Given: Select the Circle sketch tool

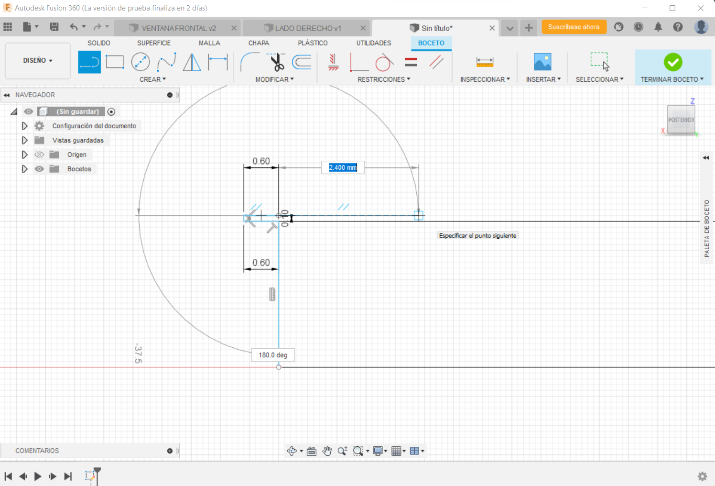Looking at the screenshot, I should point(141,62).
